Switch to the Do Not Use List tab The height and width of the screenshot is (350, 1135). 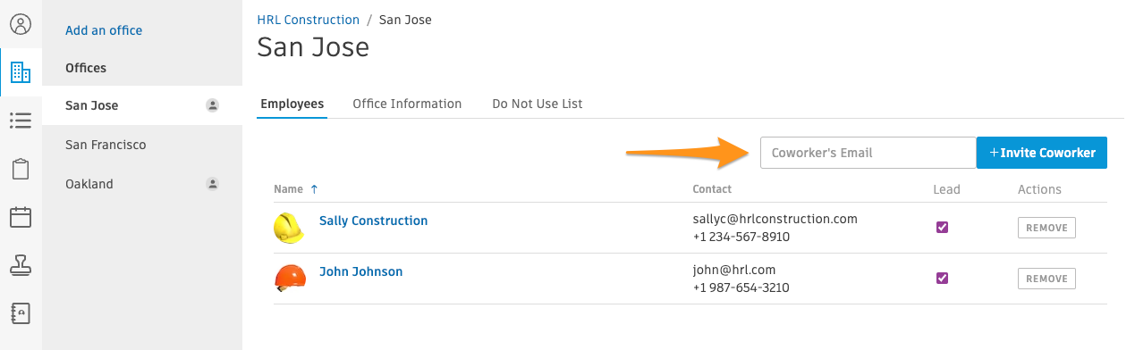(x=538, y=104)
